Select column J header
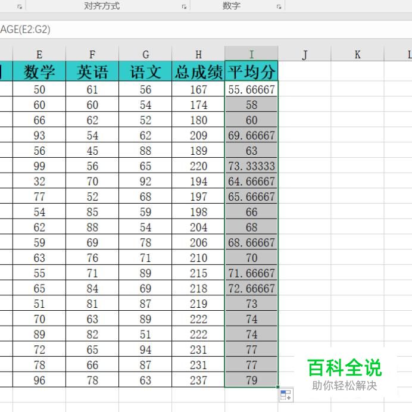The width and height of the screenshot is (412, 412). coord(304,54)
